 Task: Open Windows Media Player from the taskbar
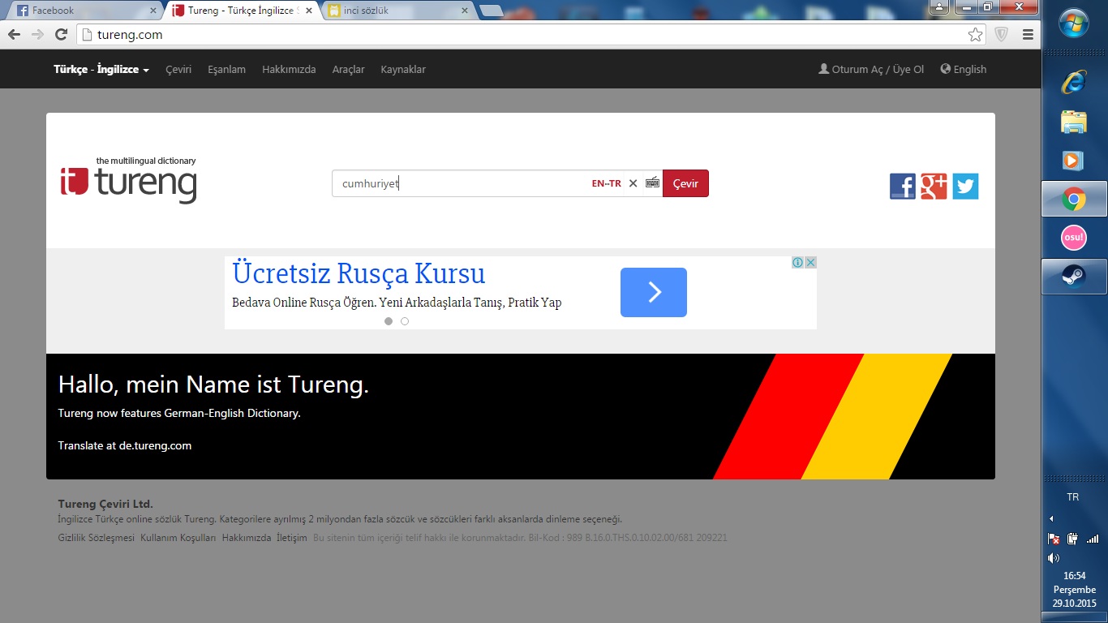click(x=1074, y=160)
